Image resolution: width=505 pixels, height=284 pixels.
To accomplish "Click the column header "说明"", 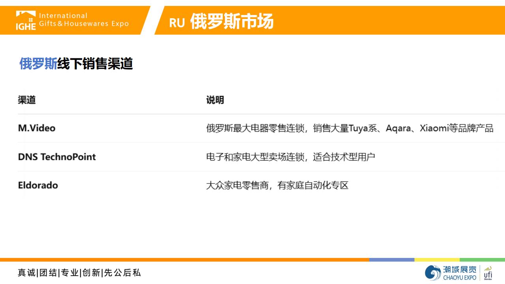I will click(x=215, y=100).
